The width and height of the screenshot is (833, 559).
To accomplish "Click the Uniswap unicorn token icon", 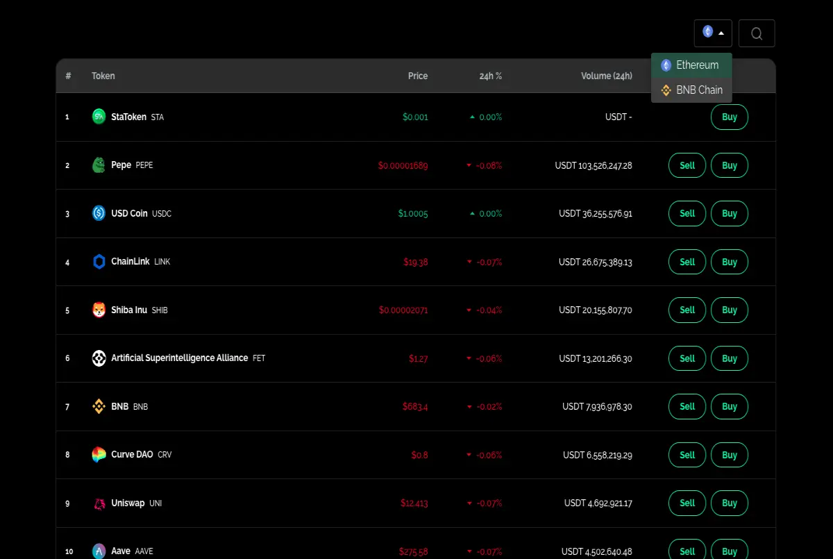I will (x=99, y=503).
